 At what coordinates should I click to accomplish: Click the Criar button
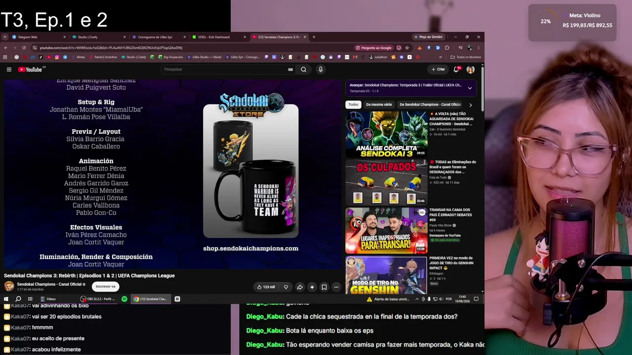(x=438, y=70)
